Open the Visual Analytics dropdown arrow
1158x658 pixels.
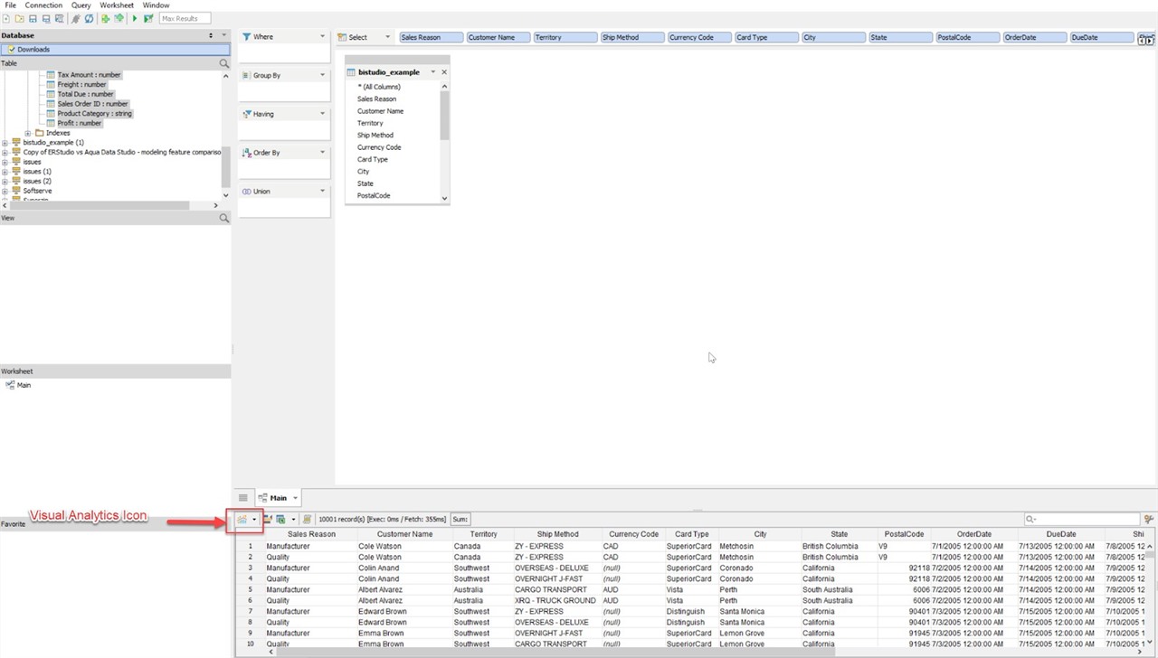tap(254, 520)
